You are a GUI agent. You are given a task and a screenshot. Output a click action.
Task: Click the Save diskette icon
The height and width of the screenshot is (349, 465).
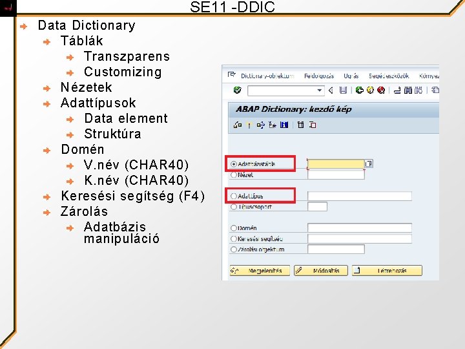pyautogui.click(x=343, y=90)
